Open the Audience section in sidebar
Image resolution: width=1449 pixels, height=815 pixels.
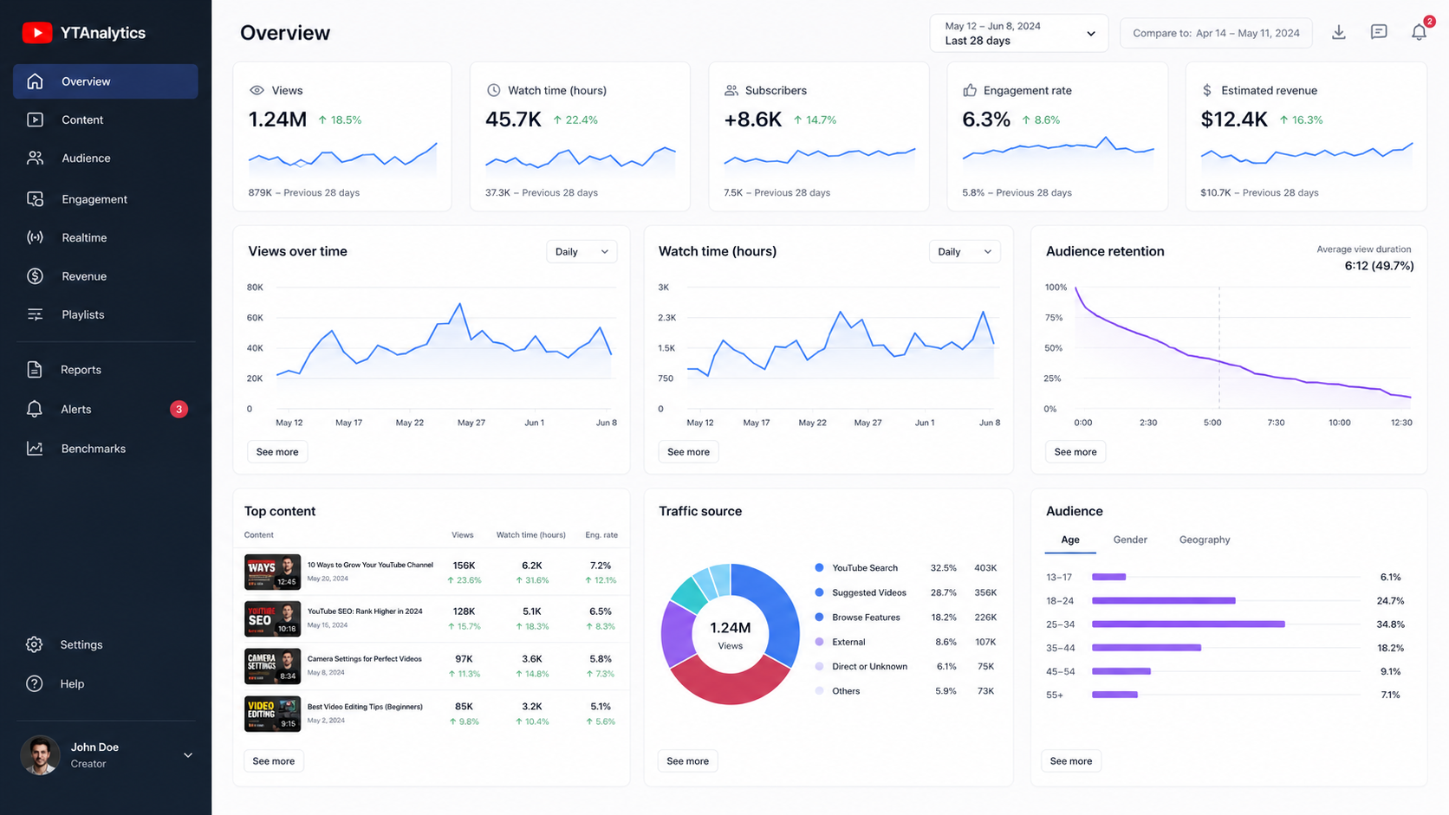pyautogui.click(x=106, y=158)
